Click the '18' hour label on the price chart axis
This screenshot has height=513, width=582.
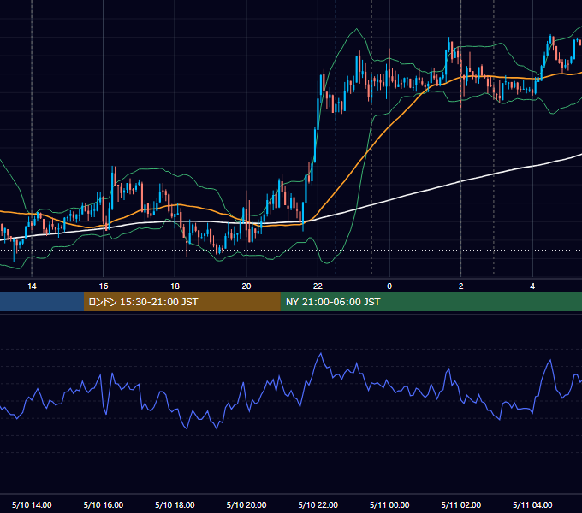coord(175,286)
